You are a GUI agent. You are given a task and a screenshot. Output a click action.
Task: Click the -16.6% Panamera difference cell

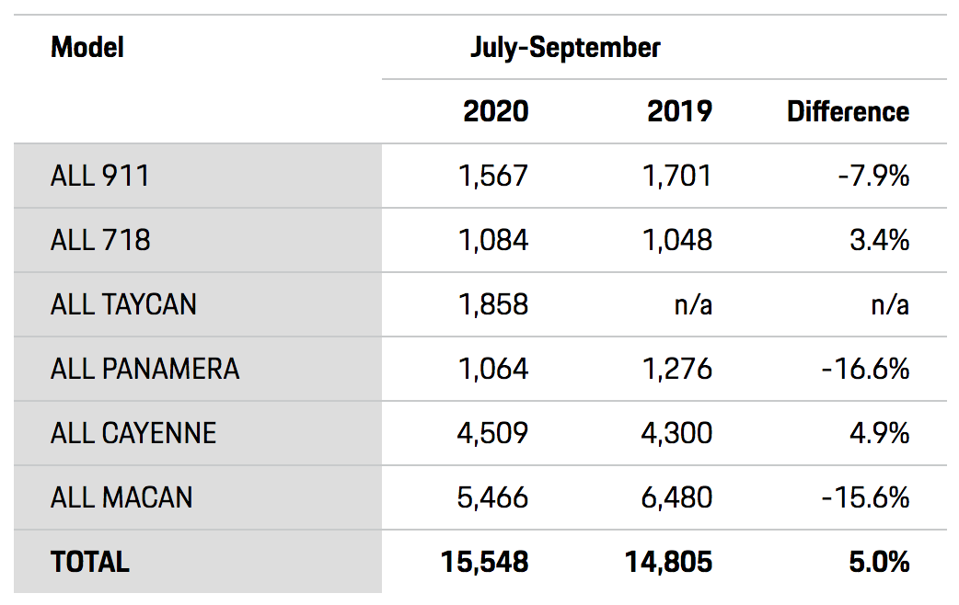pyautogui.click(x=865, y=369)
